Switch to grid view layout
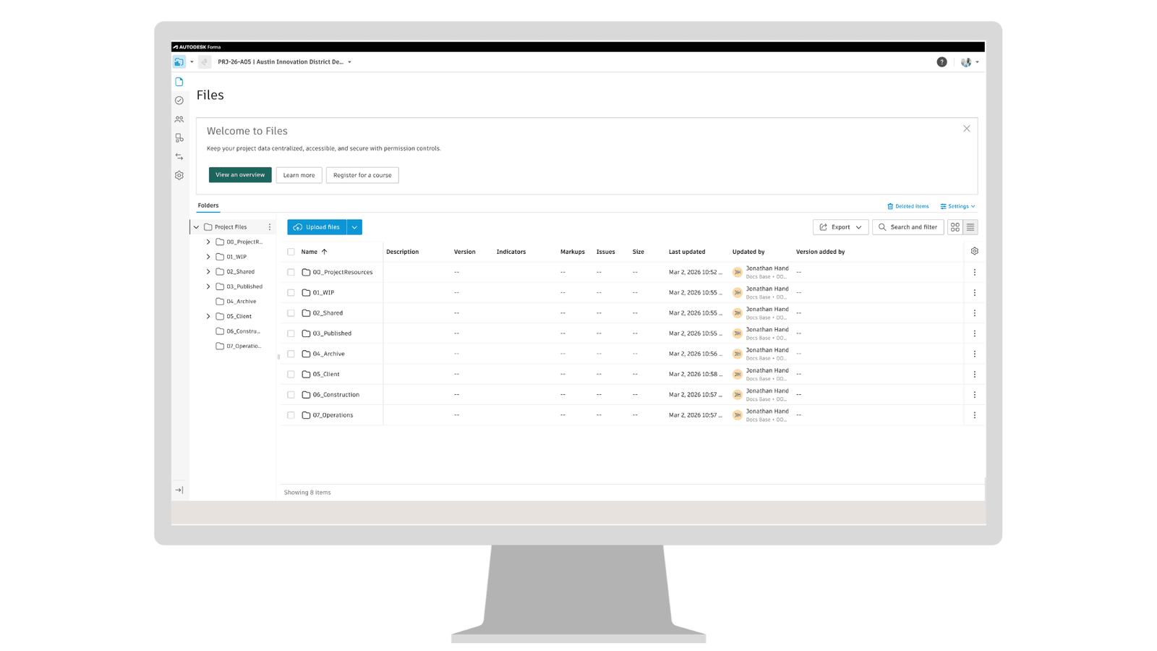 click(955, 227)
